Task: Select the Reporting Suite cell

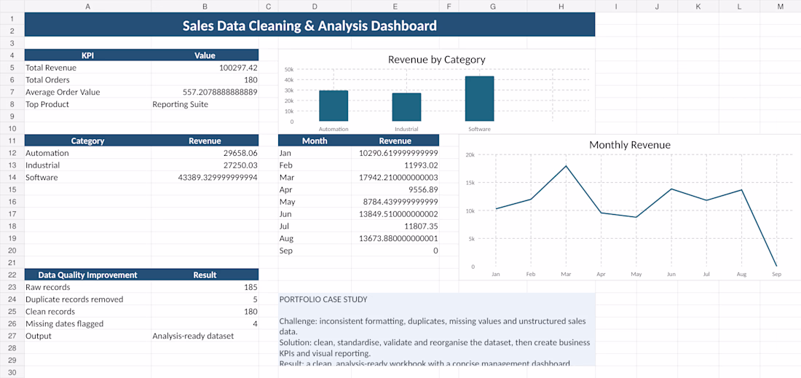Action: 205,104
